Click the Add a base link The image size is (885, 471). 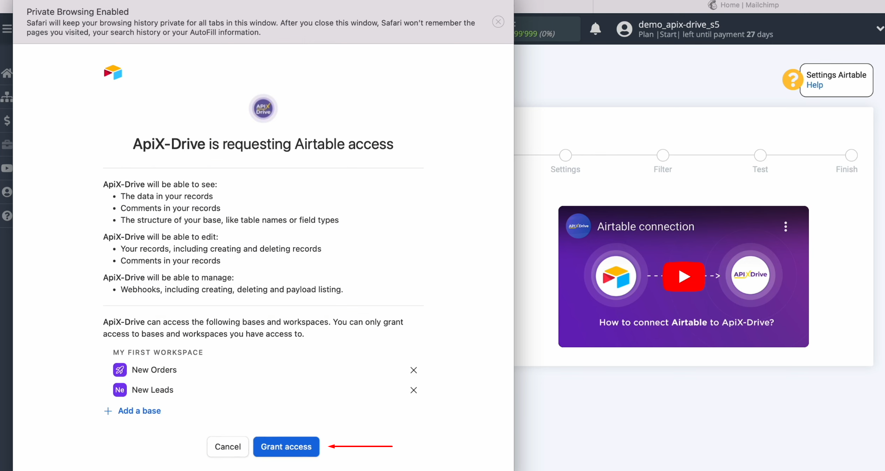pyautogui.click(x=139, y=410)
